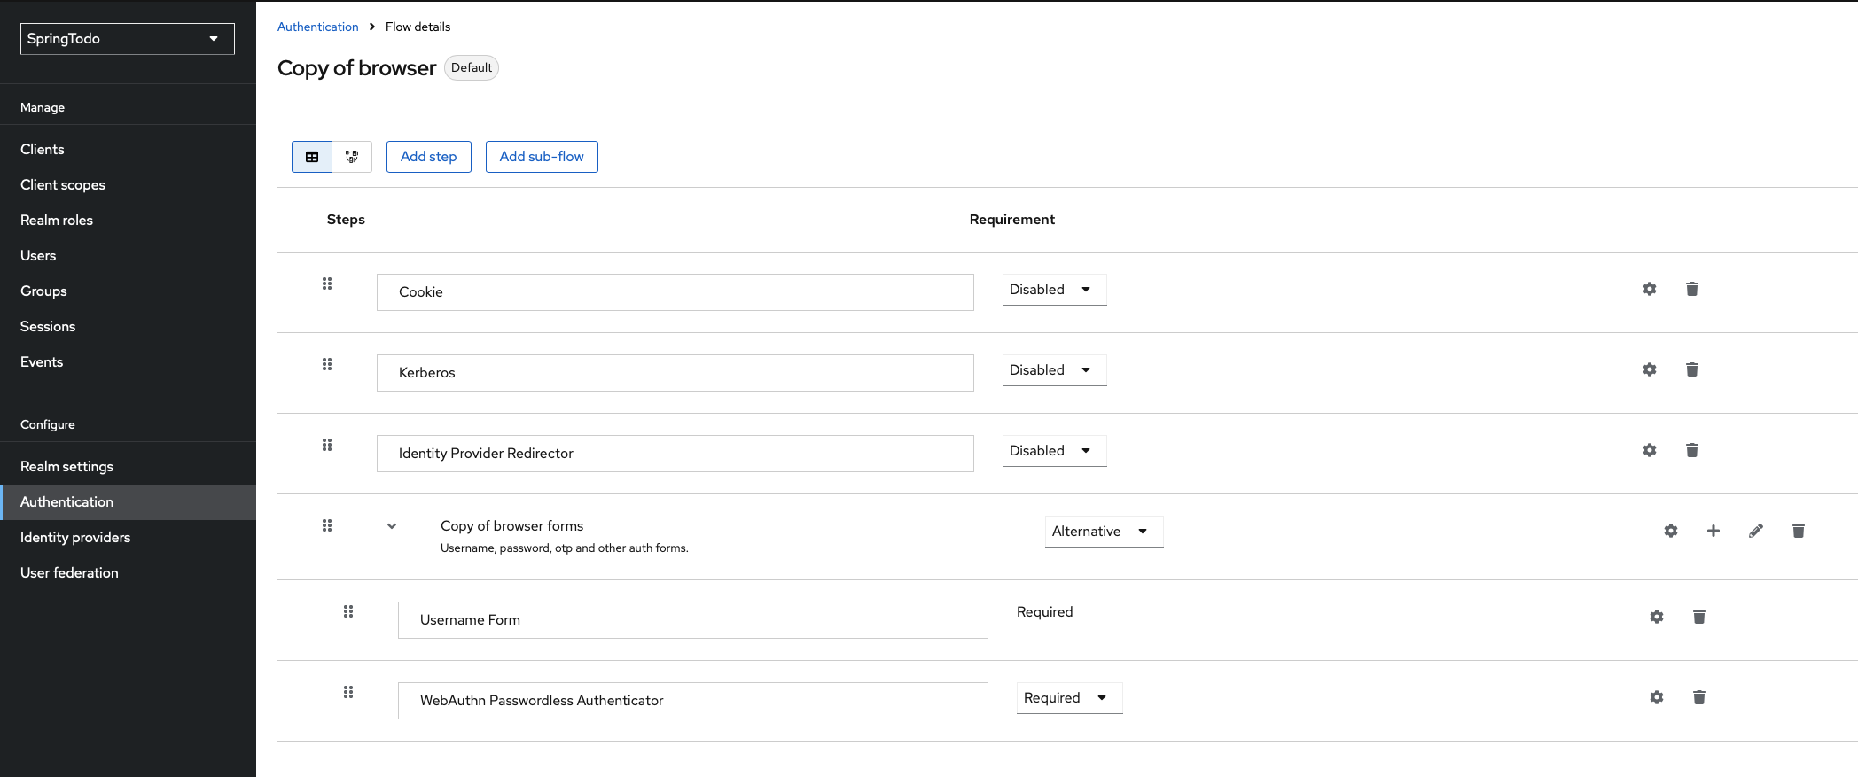Viewport: 1858px width, 777px height.
Task: Open settings gear for Kerberos step
Action: 1650,369
